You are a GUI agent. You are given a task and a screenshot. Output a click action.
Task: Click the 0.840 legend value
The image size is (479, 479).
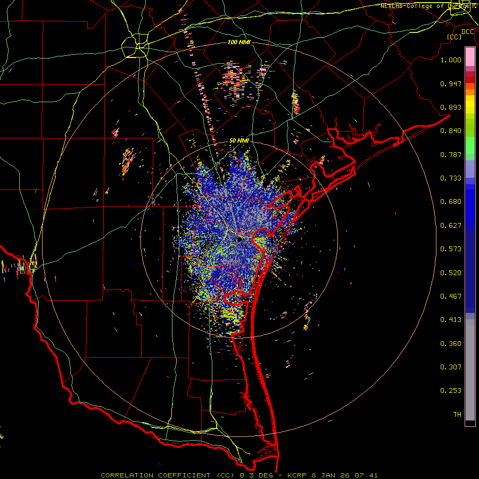tap(451, 131)
